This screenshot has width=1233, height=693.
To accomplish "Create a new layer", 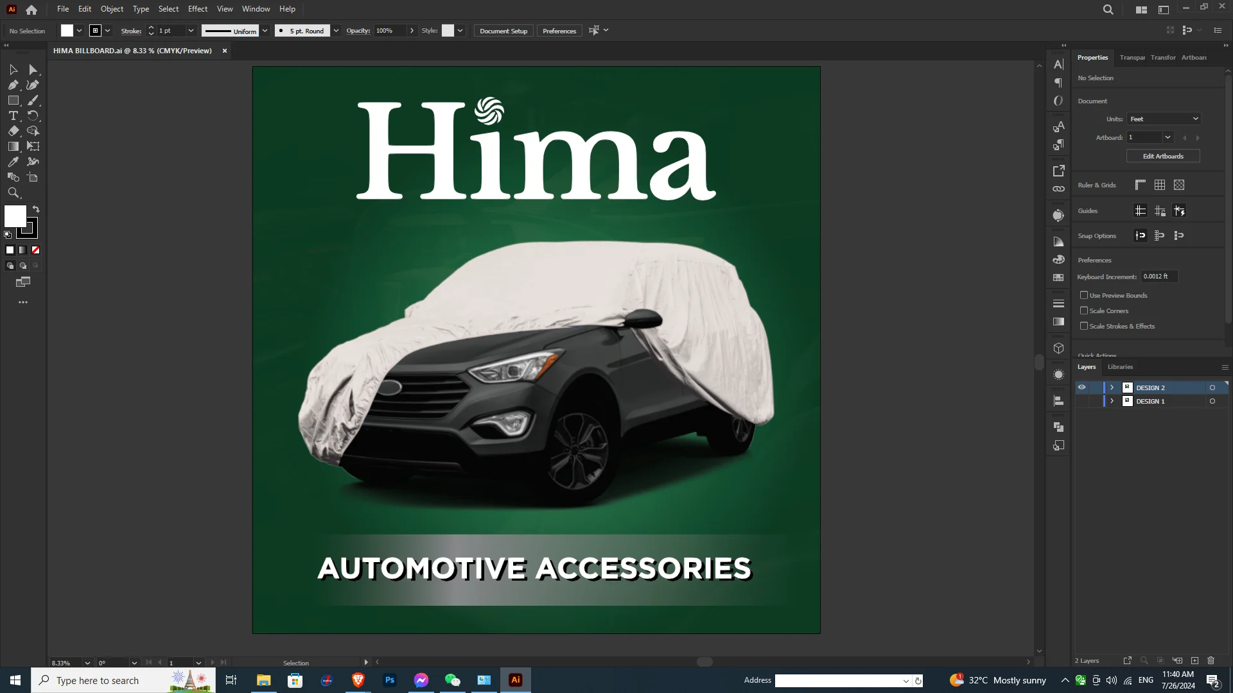I will coord(1194,660).
